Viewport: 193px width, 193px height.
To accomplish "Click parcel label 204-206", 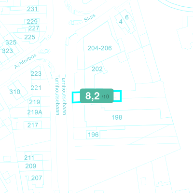I will point(99,48).
